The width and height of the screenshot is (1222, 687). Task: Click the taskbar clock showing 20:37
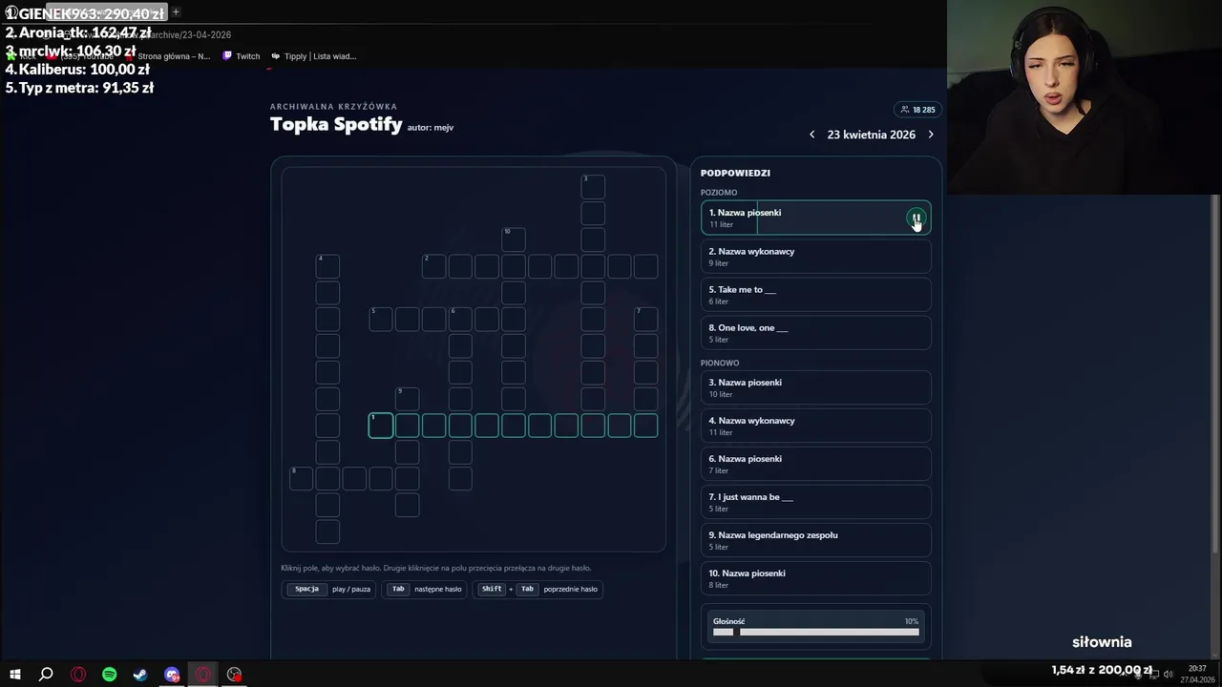[x=1197, y=675]
